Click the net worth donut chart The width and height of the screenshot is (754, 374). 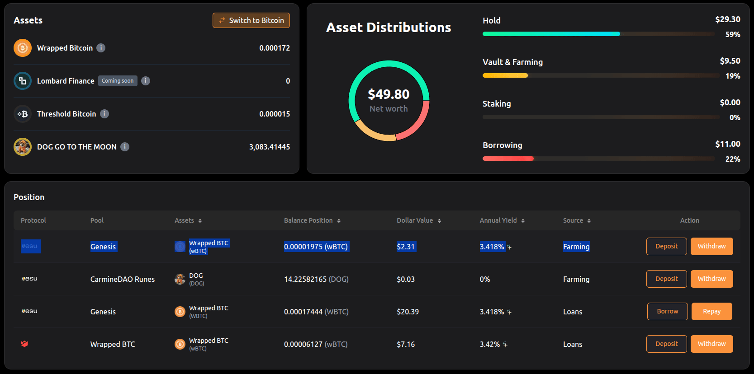click(x=389, y=101)
